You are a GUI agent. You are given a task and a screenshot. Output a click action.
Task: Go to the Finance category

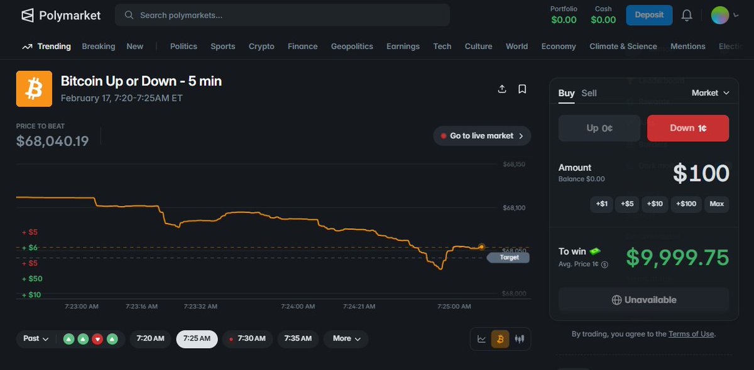click(303, 46)
